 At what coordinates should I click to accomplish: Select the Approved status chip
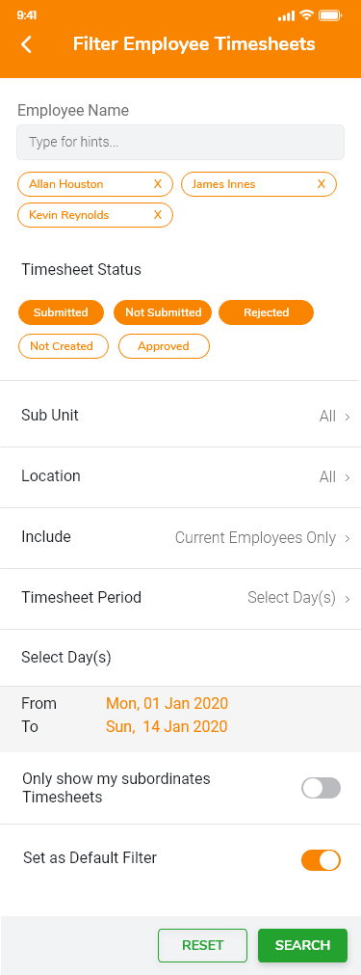tap(164, 346)
